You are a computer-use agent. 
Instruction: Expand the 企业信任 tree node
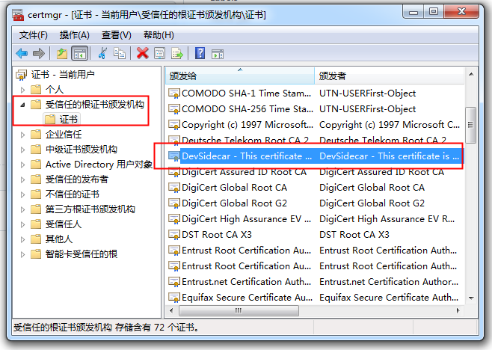(x=22, y=135)
